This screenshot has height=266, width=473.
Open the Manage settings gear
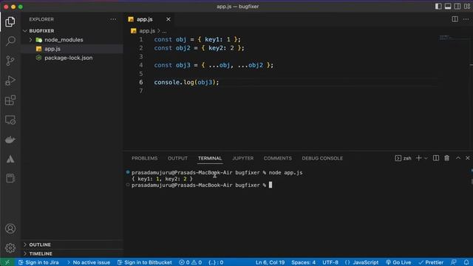pyautogui.click(x=10, y=248)
